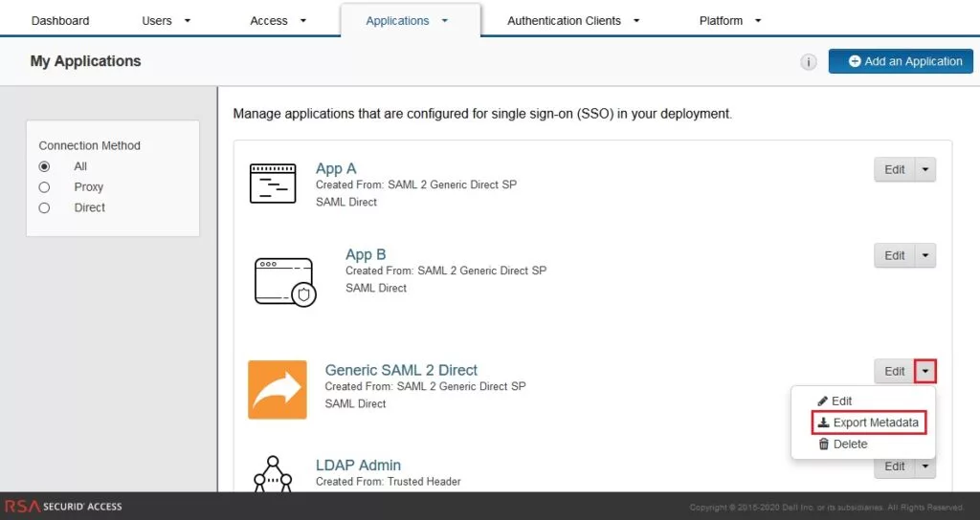Viewport: 980px width, 520px height.
Task: Click Edit button for Generic SAML 2 Direct
Action: 895,372
